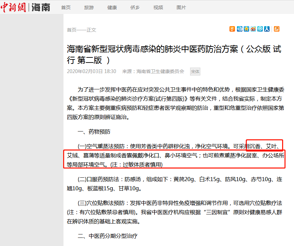Click the text 四版方案的原则辨证施治

tap(97, 117)
